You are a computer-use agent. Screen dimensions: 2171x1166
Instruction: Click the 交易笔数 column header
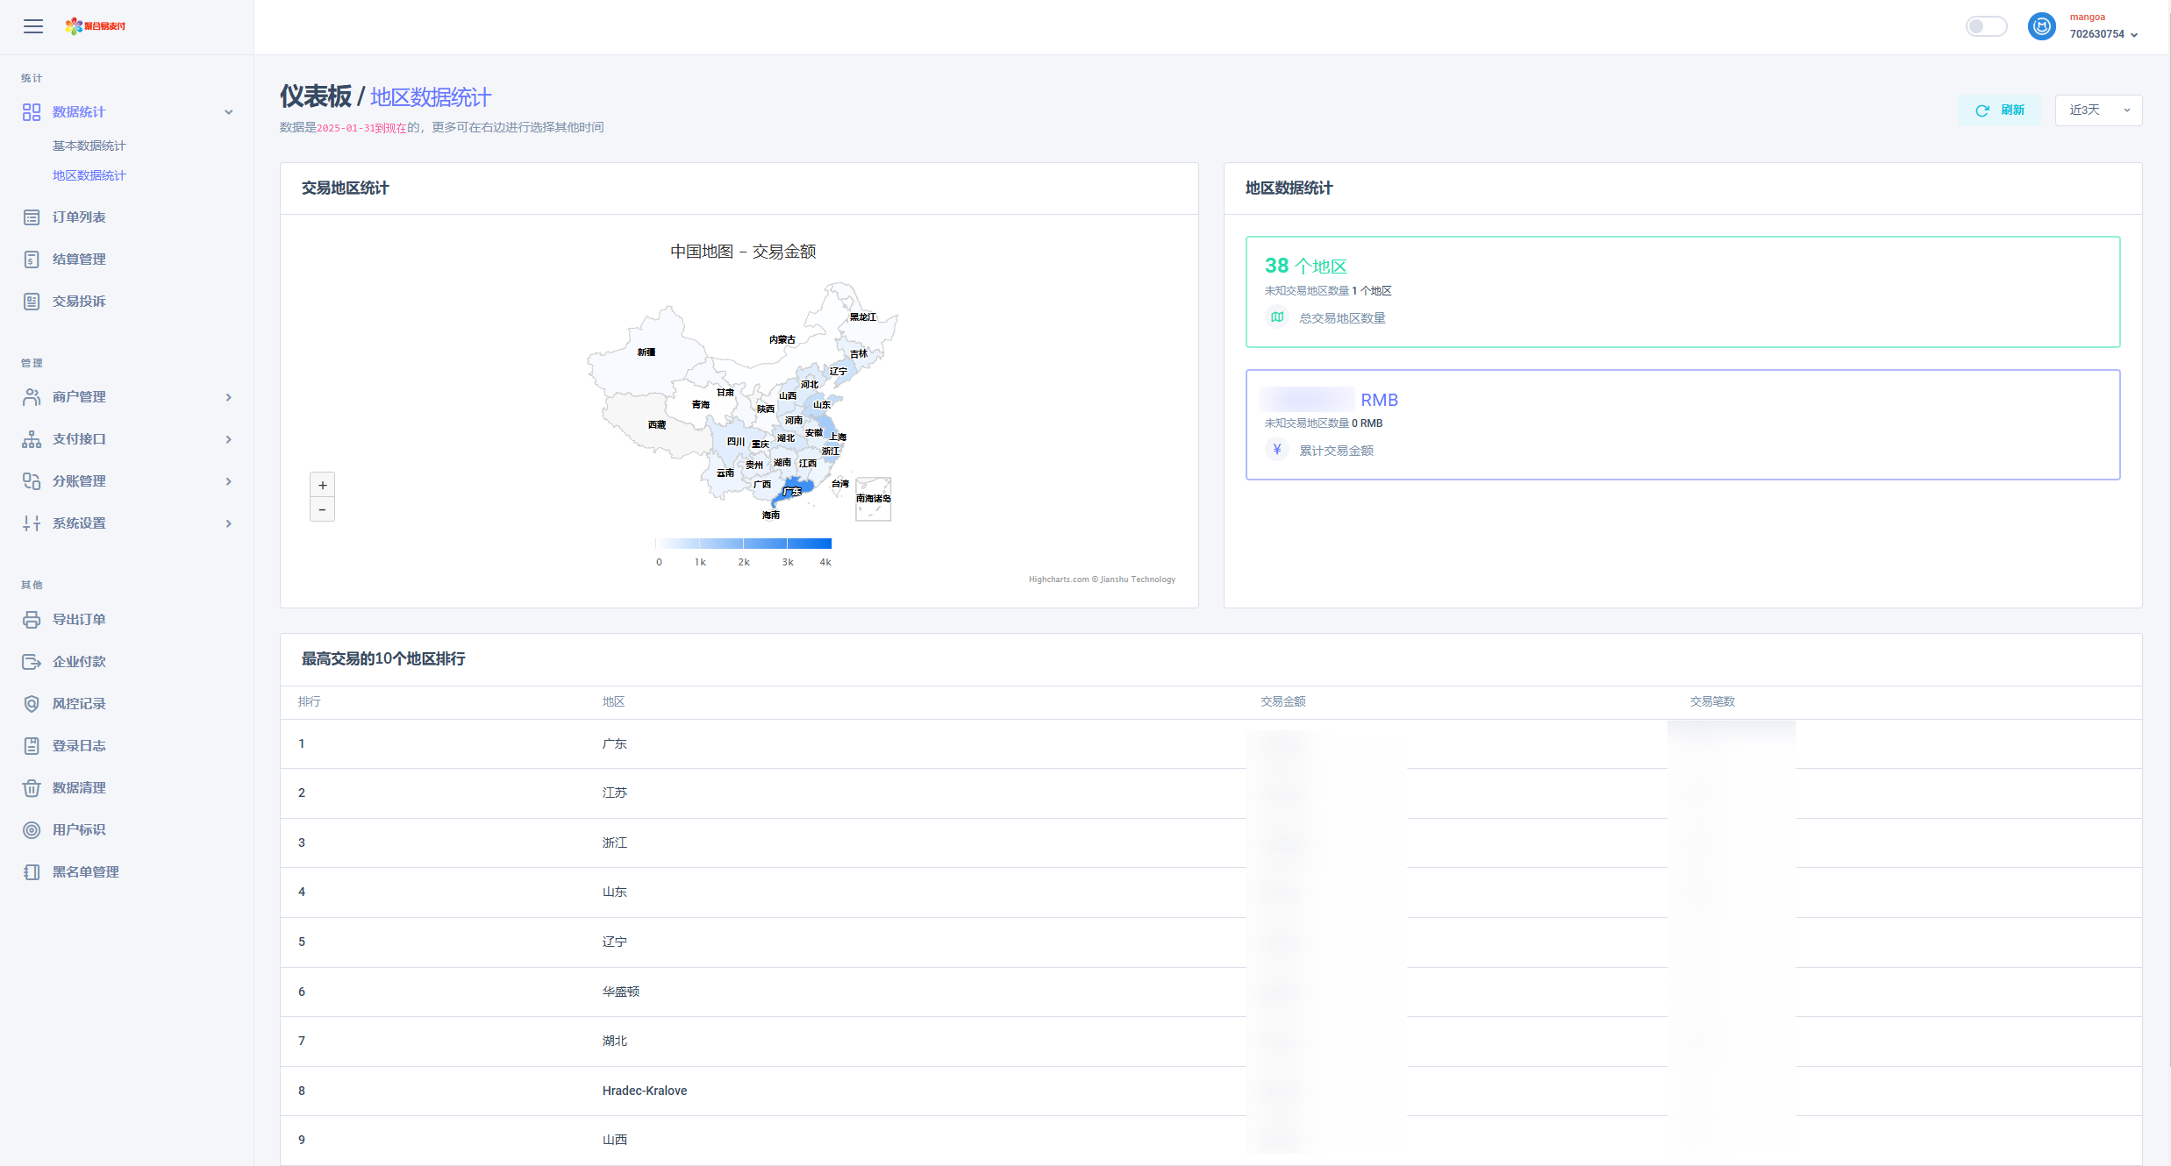1712,702
